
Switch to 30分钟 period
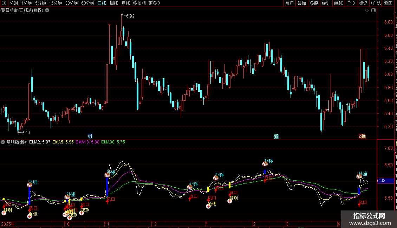[x=72, y=3]
